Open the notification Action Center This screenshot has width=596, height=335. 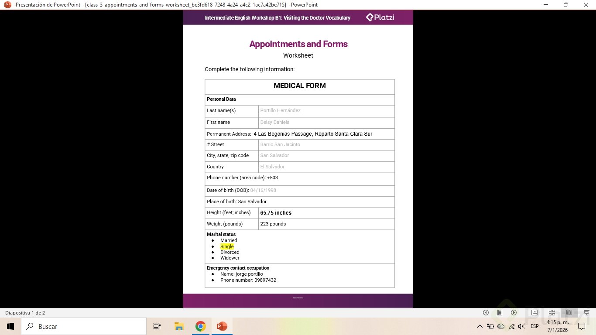coord(582,326)
